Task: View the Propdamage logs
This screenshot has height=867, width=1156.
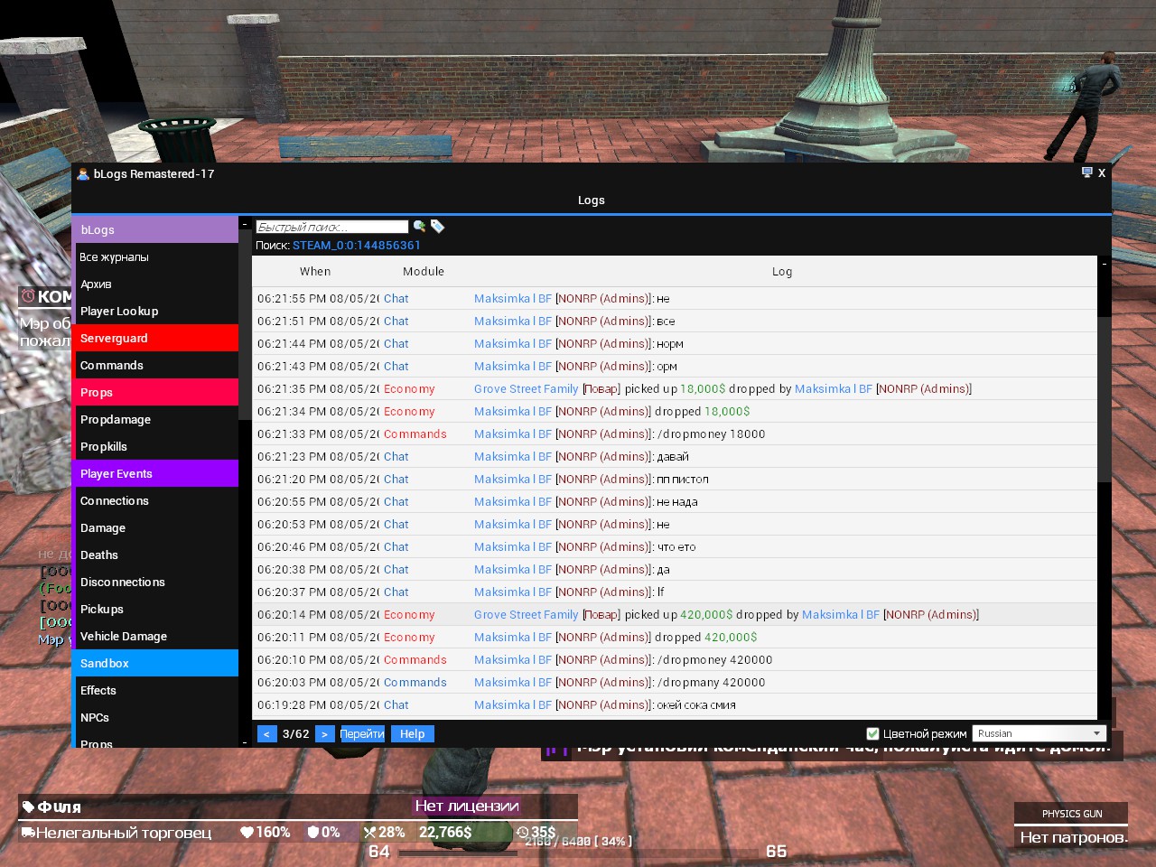Action: click(116, 419)
